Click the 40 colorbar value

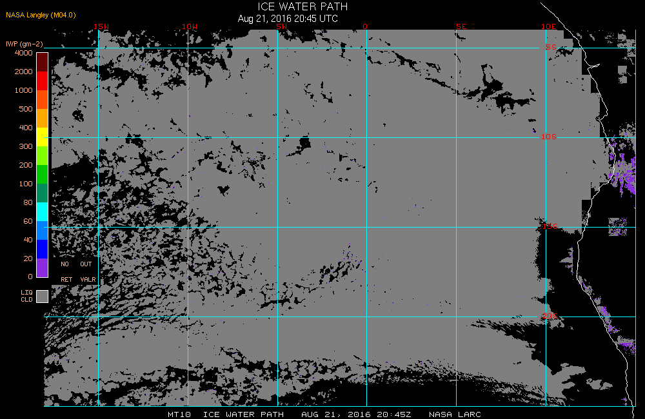[x=28, y=240]
